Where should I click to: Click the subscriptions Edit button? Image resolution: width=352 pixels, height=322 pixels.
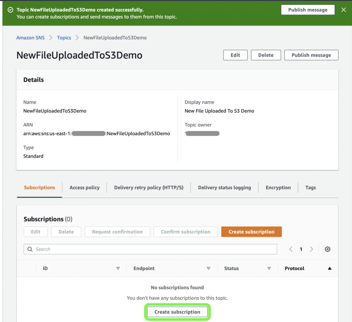[36, 232]
